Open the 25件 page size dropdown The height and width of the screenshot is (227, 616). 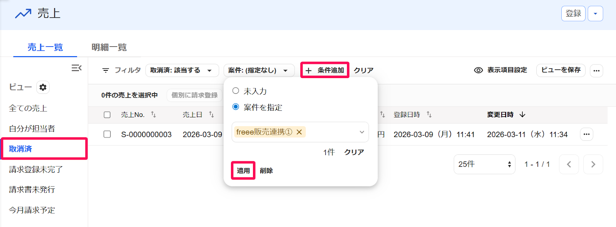pos(484,164)
